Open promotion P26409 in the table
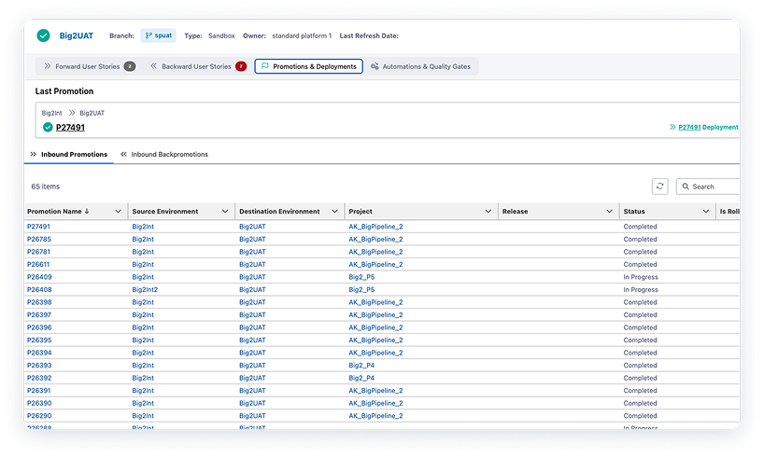This screenshot has width=764, height=458. tap(39, 277)
